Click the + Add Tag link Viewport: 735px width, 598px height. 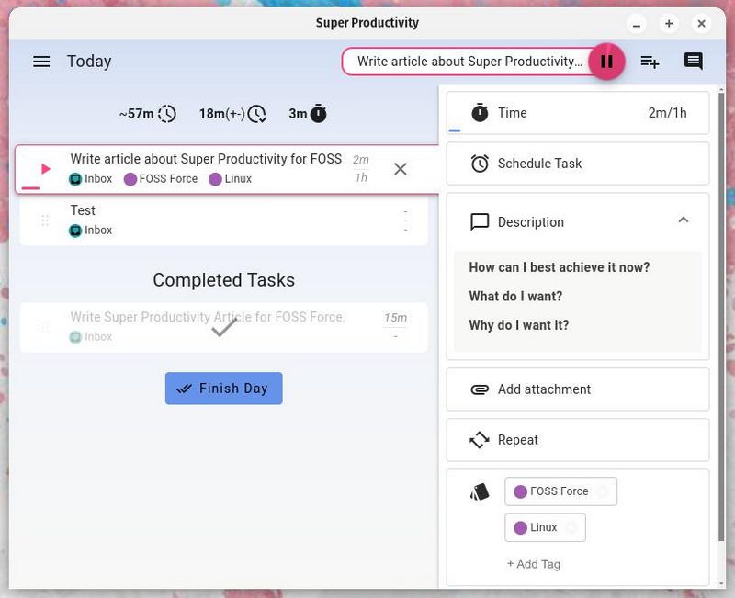pos(534,564)
